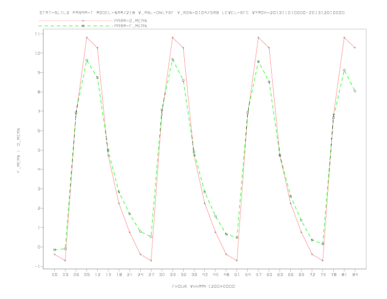
Task: Click the green F_MEAN circle marker at hour 27
Action: (x=151, y=237)
